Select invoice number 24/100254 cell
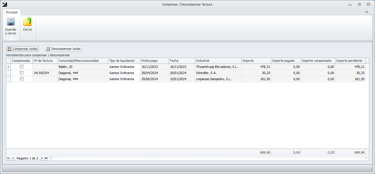375x174 pixels. pyautogui.click(x=45, y=73)
